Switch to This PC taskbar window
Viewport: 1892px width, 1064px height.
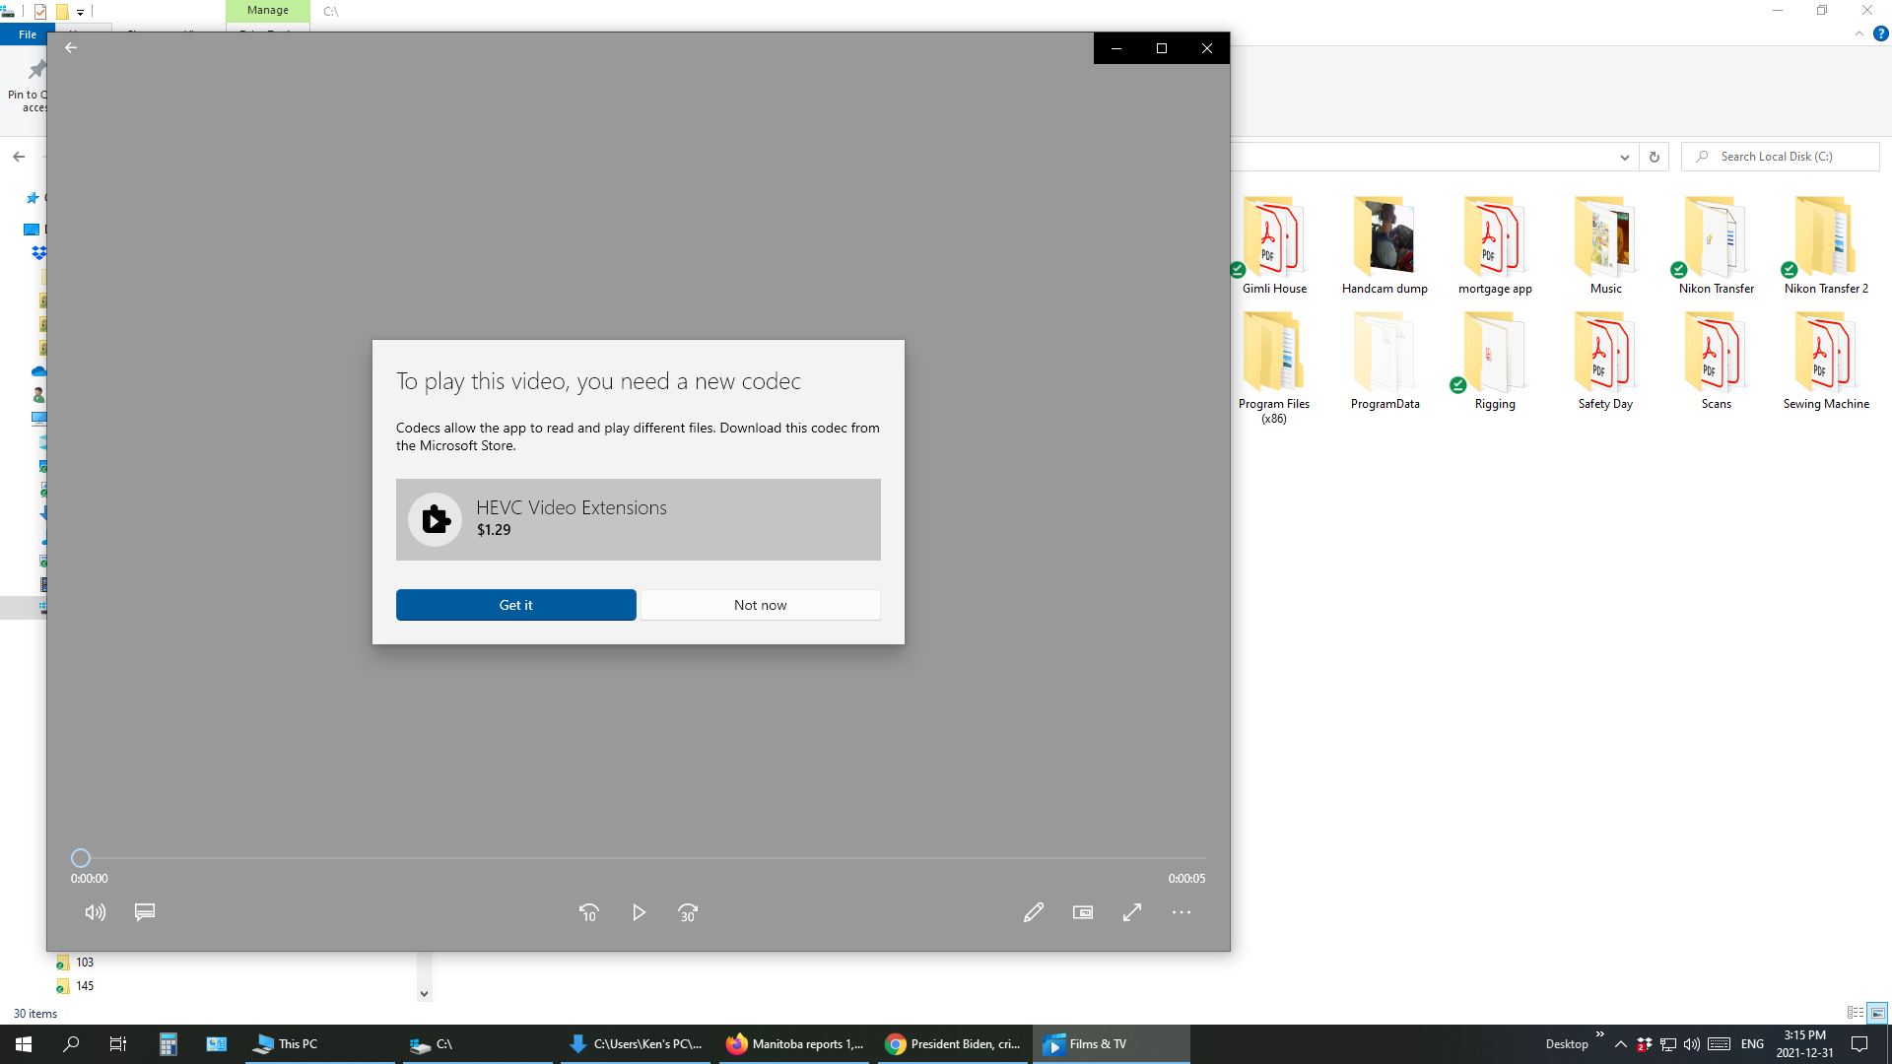(x=319, y=1044)
